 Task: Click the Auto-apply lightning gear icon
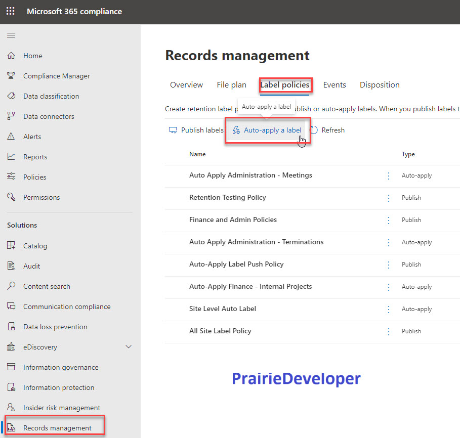click(236, 130)
